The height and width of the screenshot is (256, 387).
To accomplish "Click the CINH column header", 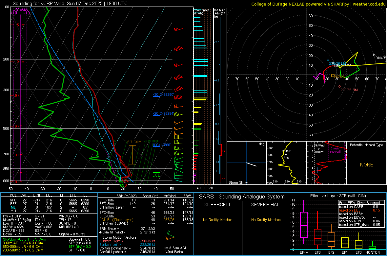I will 37,195.
